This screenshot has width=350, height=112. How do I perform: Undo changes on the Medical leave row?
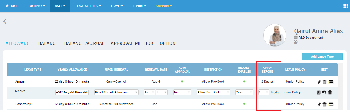324,92
